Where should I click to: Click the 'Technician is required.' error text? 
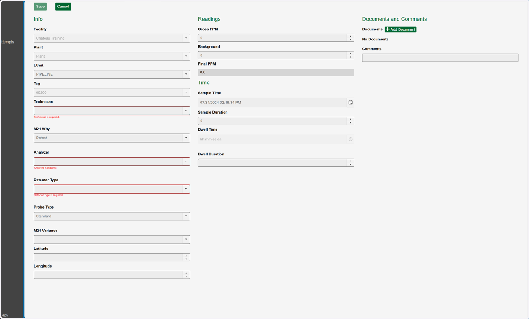47,117
